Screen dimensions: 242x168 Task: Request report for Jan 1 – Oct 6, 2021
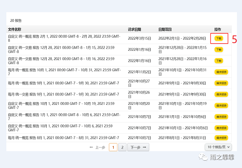coord(221,117)
